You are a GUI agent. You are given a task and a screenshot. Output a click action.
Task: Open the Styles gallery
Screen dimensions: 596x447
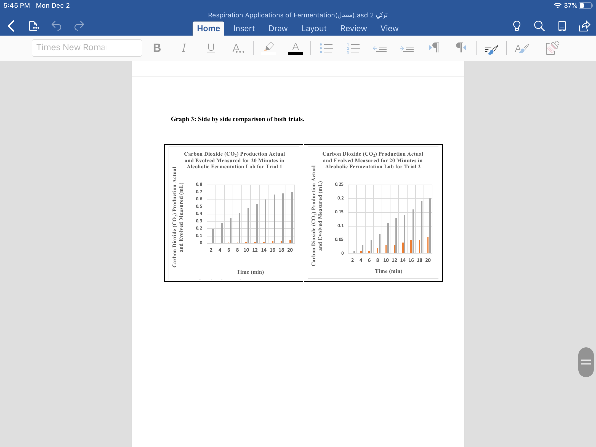[x=521, y=48]
